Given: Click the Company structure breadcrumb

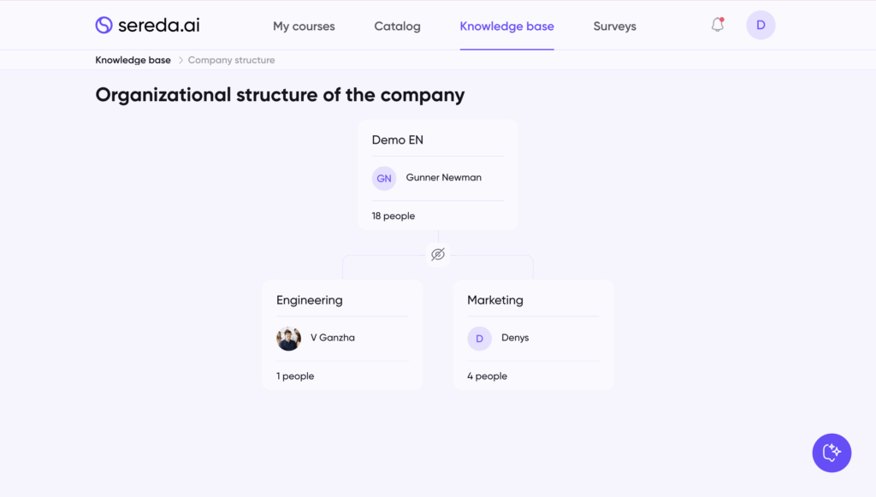Looking at the screenshot, I should tap(231, 60).
